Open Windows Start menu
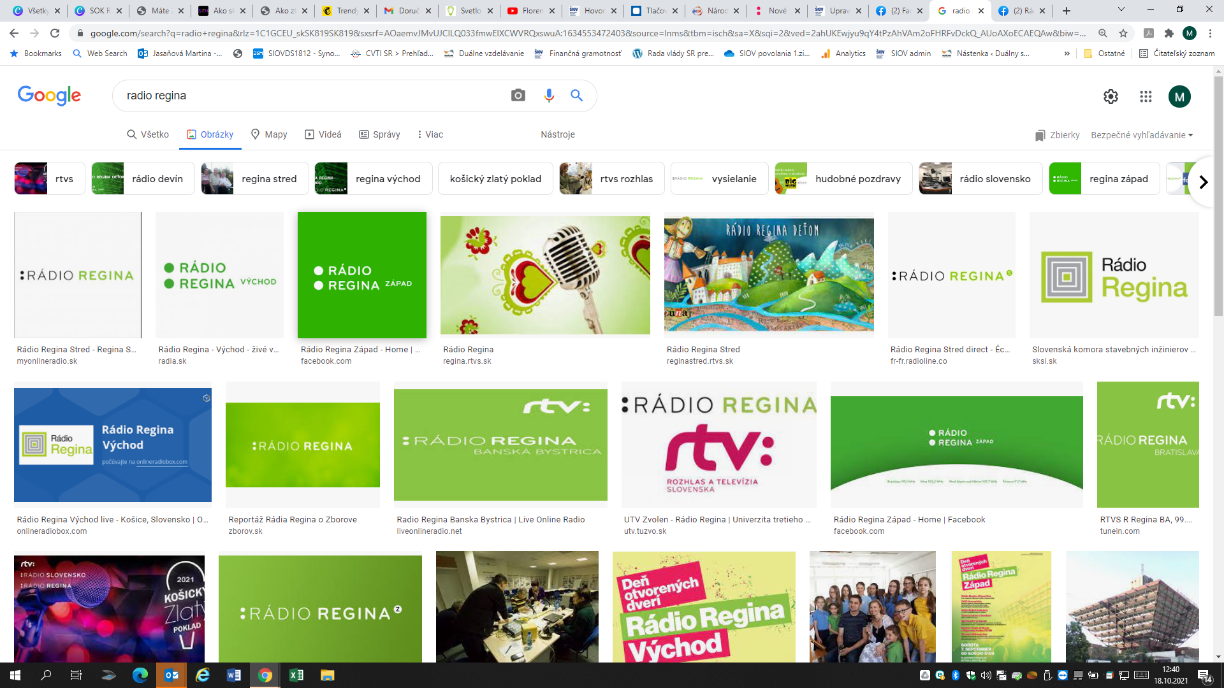Screen dimensions: 1224x688 click(x=15, y=675)
